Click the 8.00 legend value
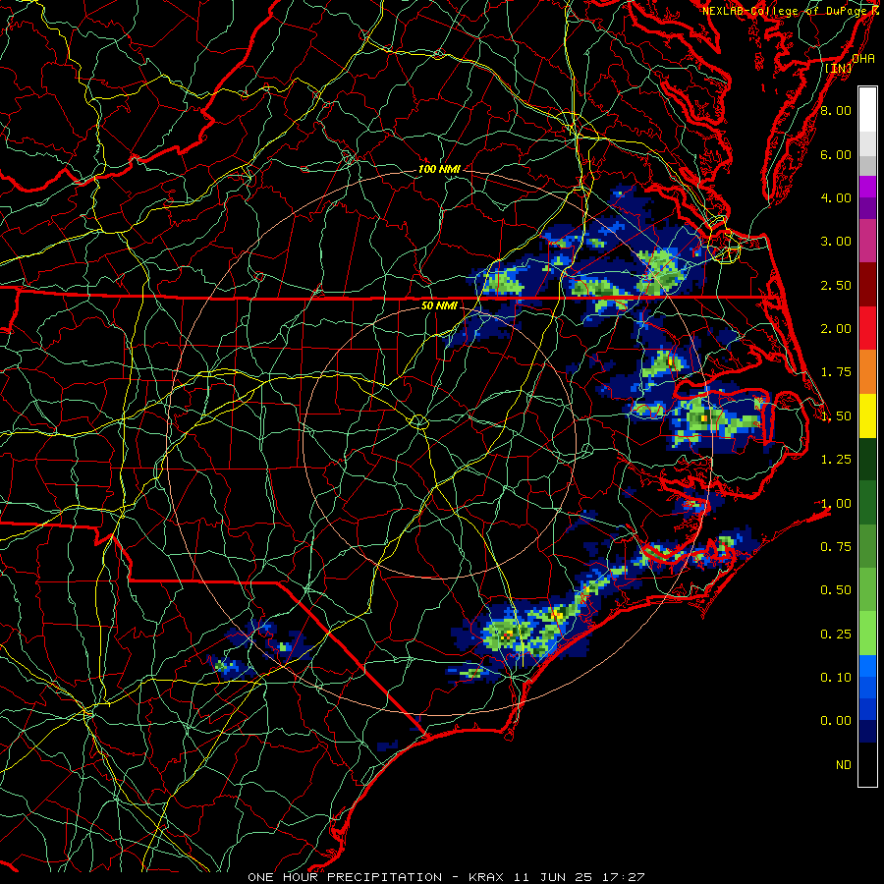Screen dimensions: 884x884 836,110
